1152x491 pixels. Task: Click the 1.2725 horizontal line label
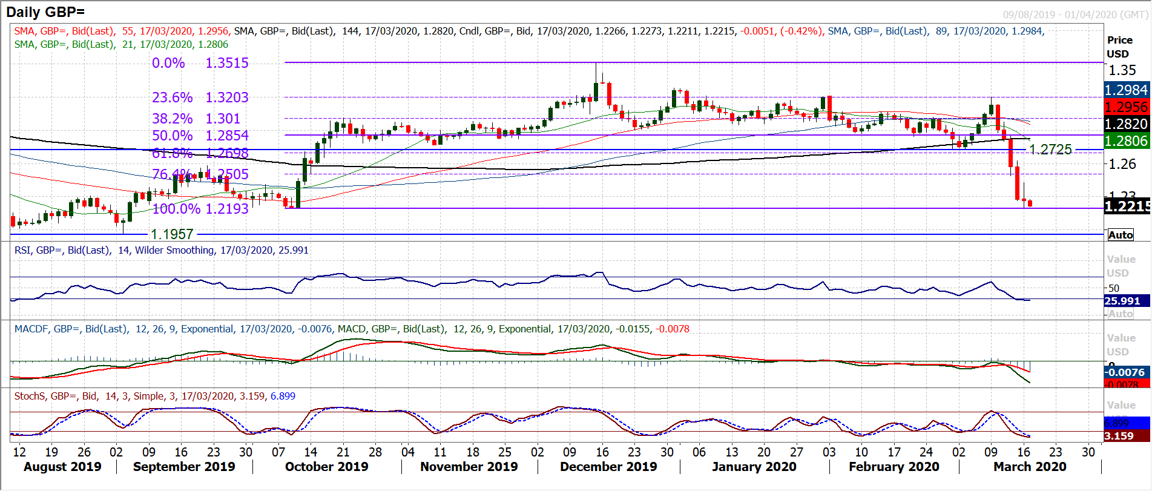click(1051, 150)
